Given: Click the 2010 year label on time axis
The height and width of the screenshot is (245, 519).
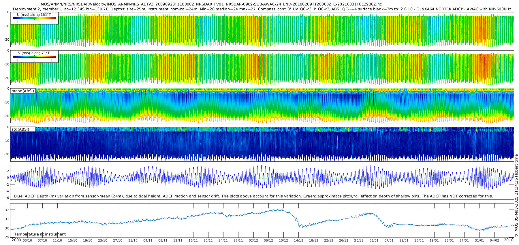Looking at the screenshot, I should pyautogui.click(x=509, y=240).
